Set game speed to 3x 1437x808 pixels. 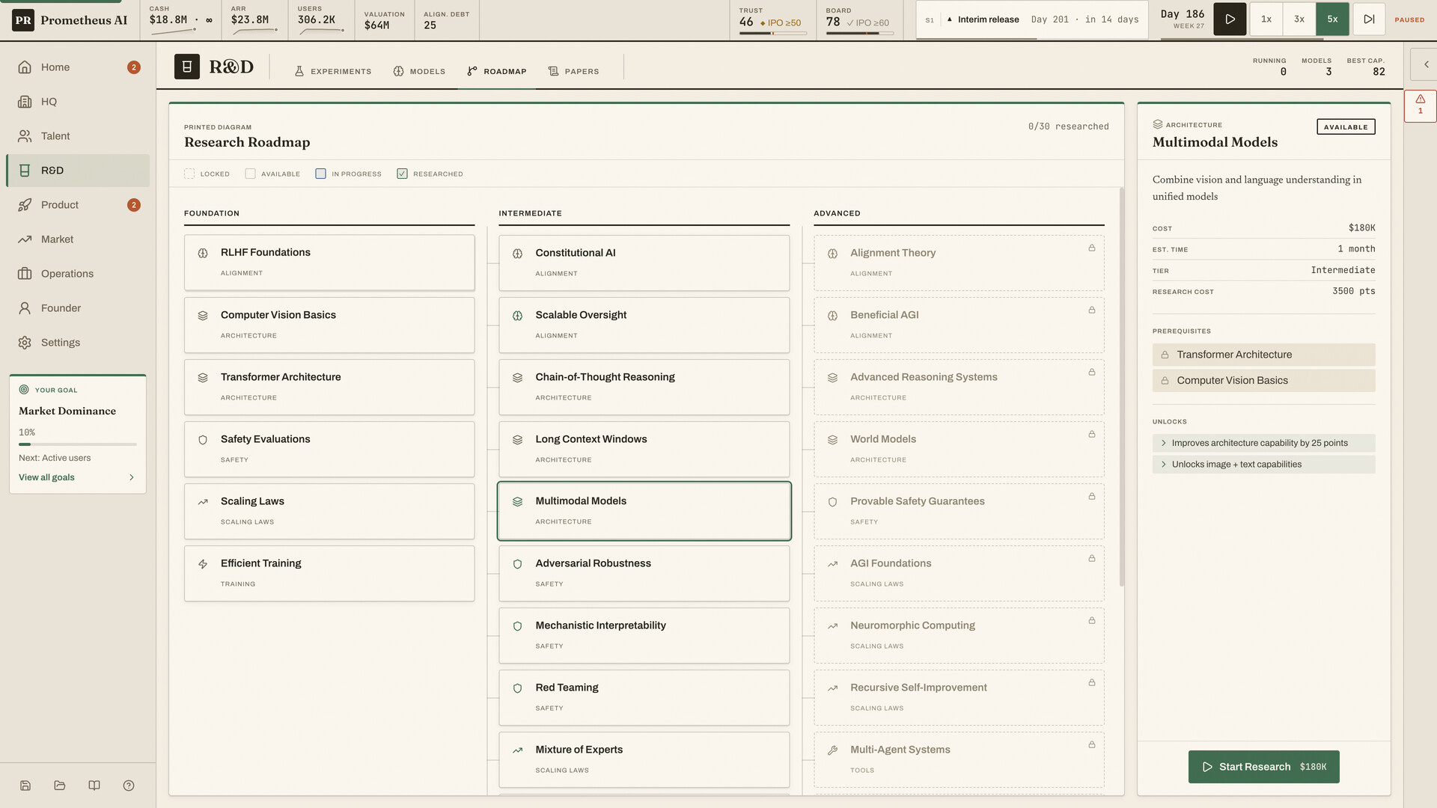[1299, 19]
